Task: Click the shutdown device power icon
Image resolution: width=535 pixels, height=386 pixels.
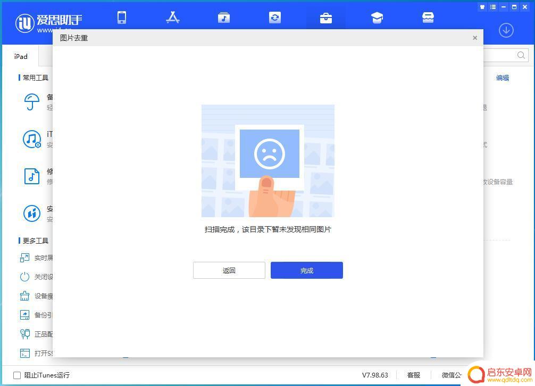Action: pos(24,277)
